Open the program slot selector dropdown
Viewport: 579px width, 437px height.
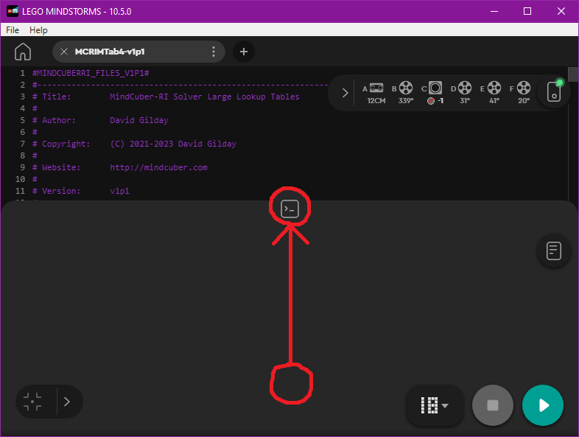pyautogui.click(x=434, y=405)
